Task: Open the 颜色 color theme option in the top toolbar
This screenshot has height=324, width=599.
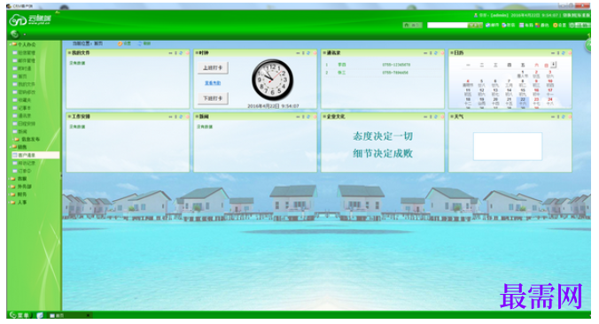Action: tap(542, 25)
